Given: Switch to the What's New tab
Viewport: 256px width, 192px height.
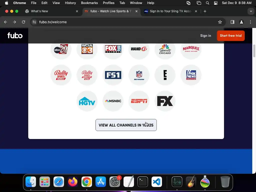Looking at the screenshot, I should 52,11.
